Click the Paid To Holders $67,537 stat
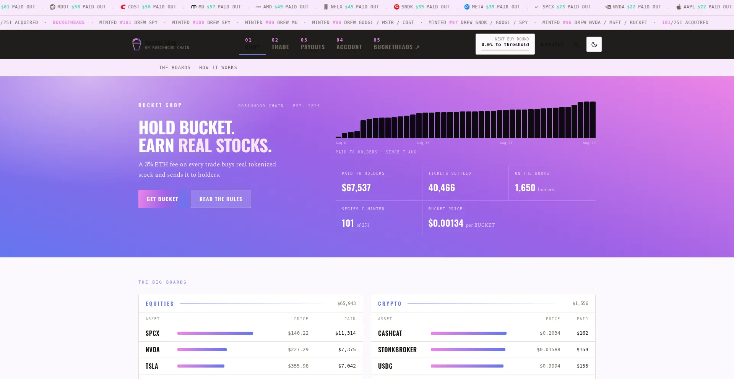Viewport: 734px width, 379px height. [379, 183]
